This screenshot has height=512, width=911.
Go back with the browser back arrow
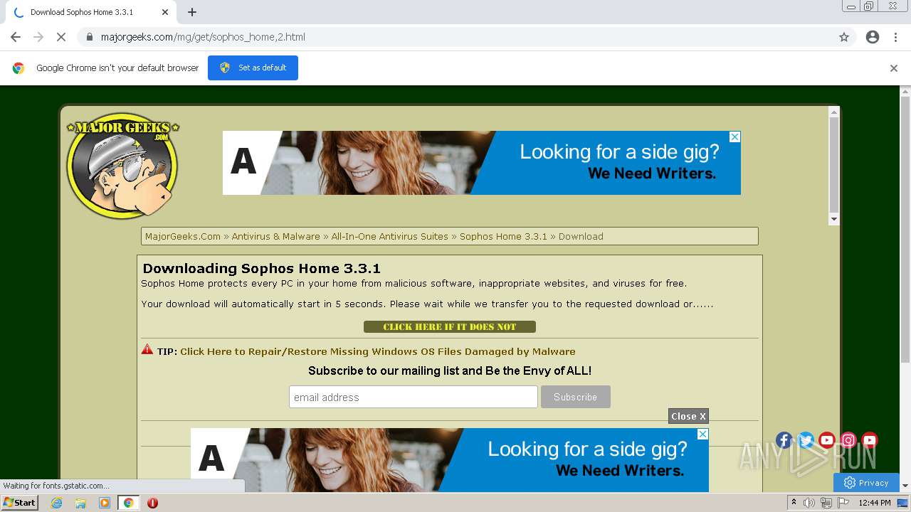[16, 37]
